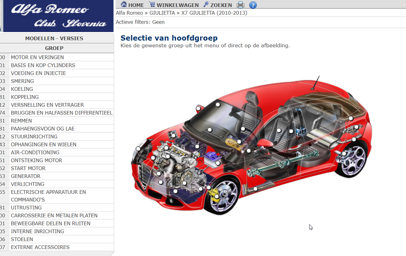Select the GROEP header
The height and width of the screenshot is (256, 406).
[54, 48]
